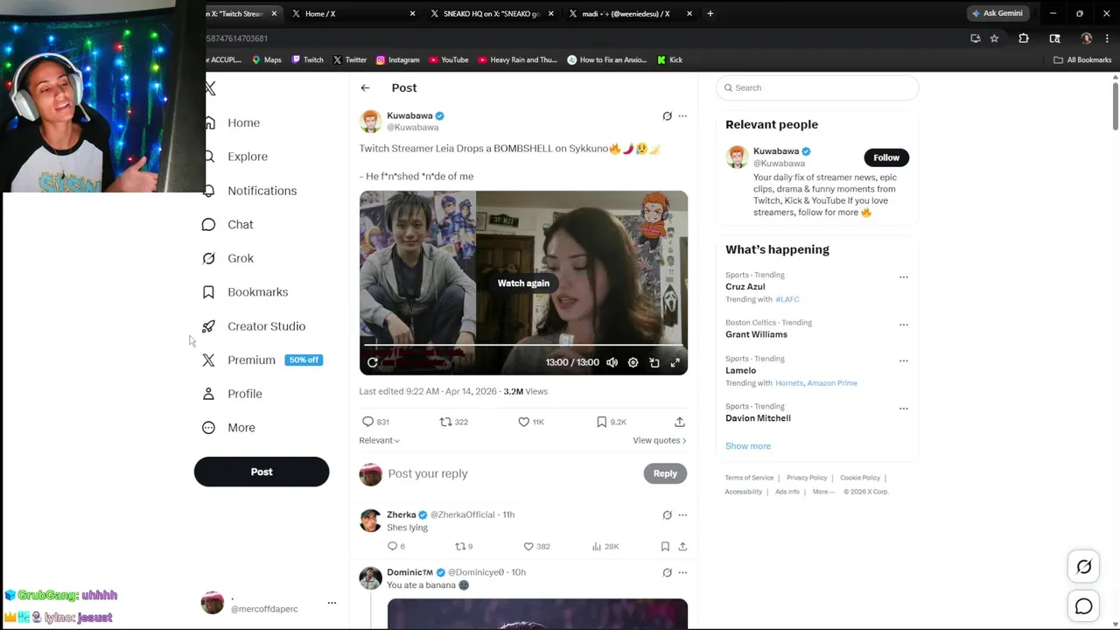Open three-dot menu on Dominic's reply
Image resolution: width=1120 pixels, height=630 pixels.
tap(682, 572)
